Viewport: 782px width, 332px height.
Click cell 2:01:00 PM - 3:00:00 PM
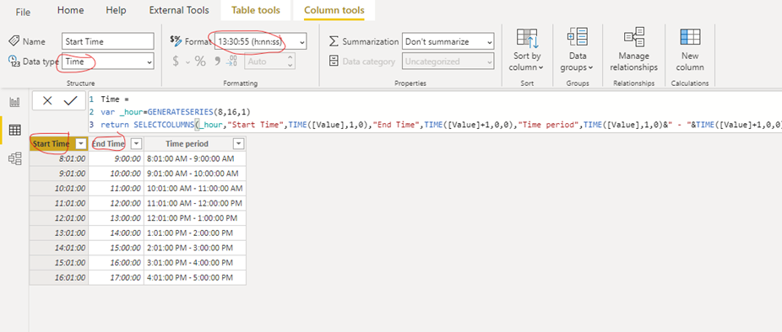pyautogui.click(x=195, y=248)
